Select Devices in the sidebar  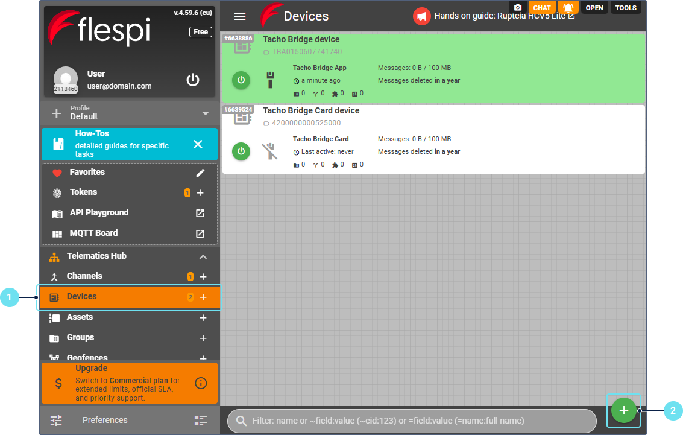tap(130, 297)
